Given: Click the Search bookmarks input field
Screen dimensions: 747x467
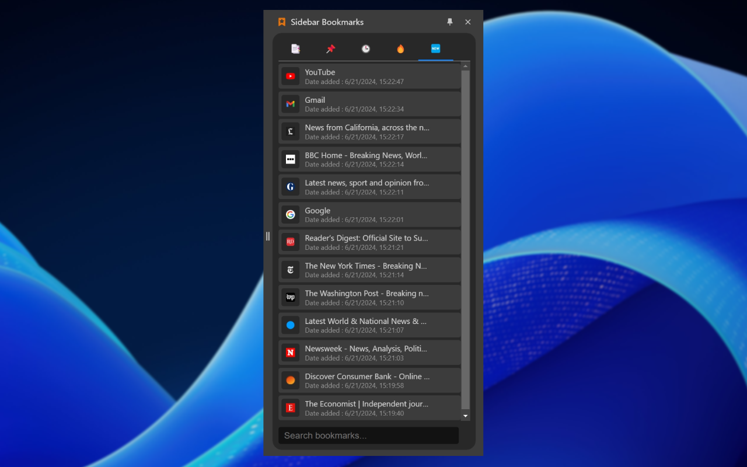Looking at the screenshot, I should point(368,435).
